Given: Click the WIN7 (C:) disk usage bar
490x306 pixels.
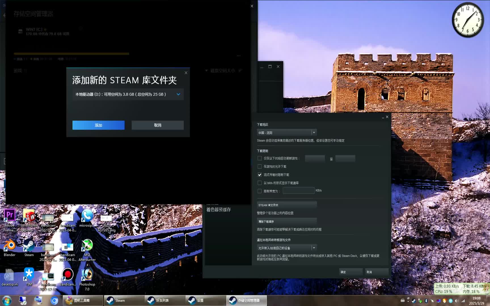Looking at the screenshot, I should pyautogui.click(x=71, y=54).
